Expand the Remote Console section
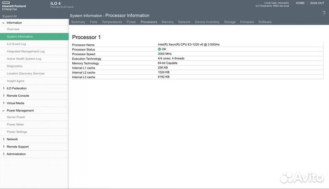 4,95
